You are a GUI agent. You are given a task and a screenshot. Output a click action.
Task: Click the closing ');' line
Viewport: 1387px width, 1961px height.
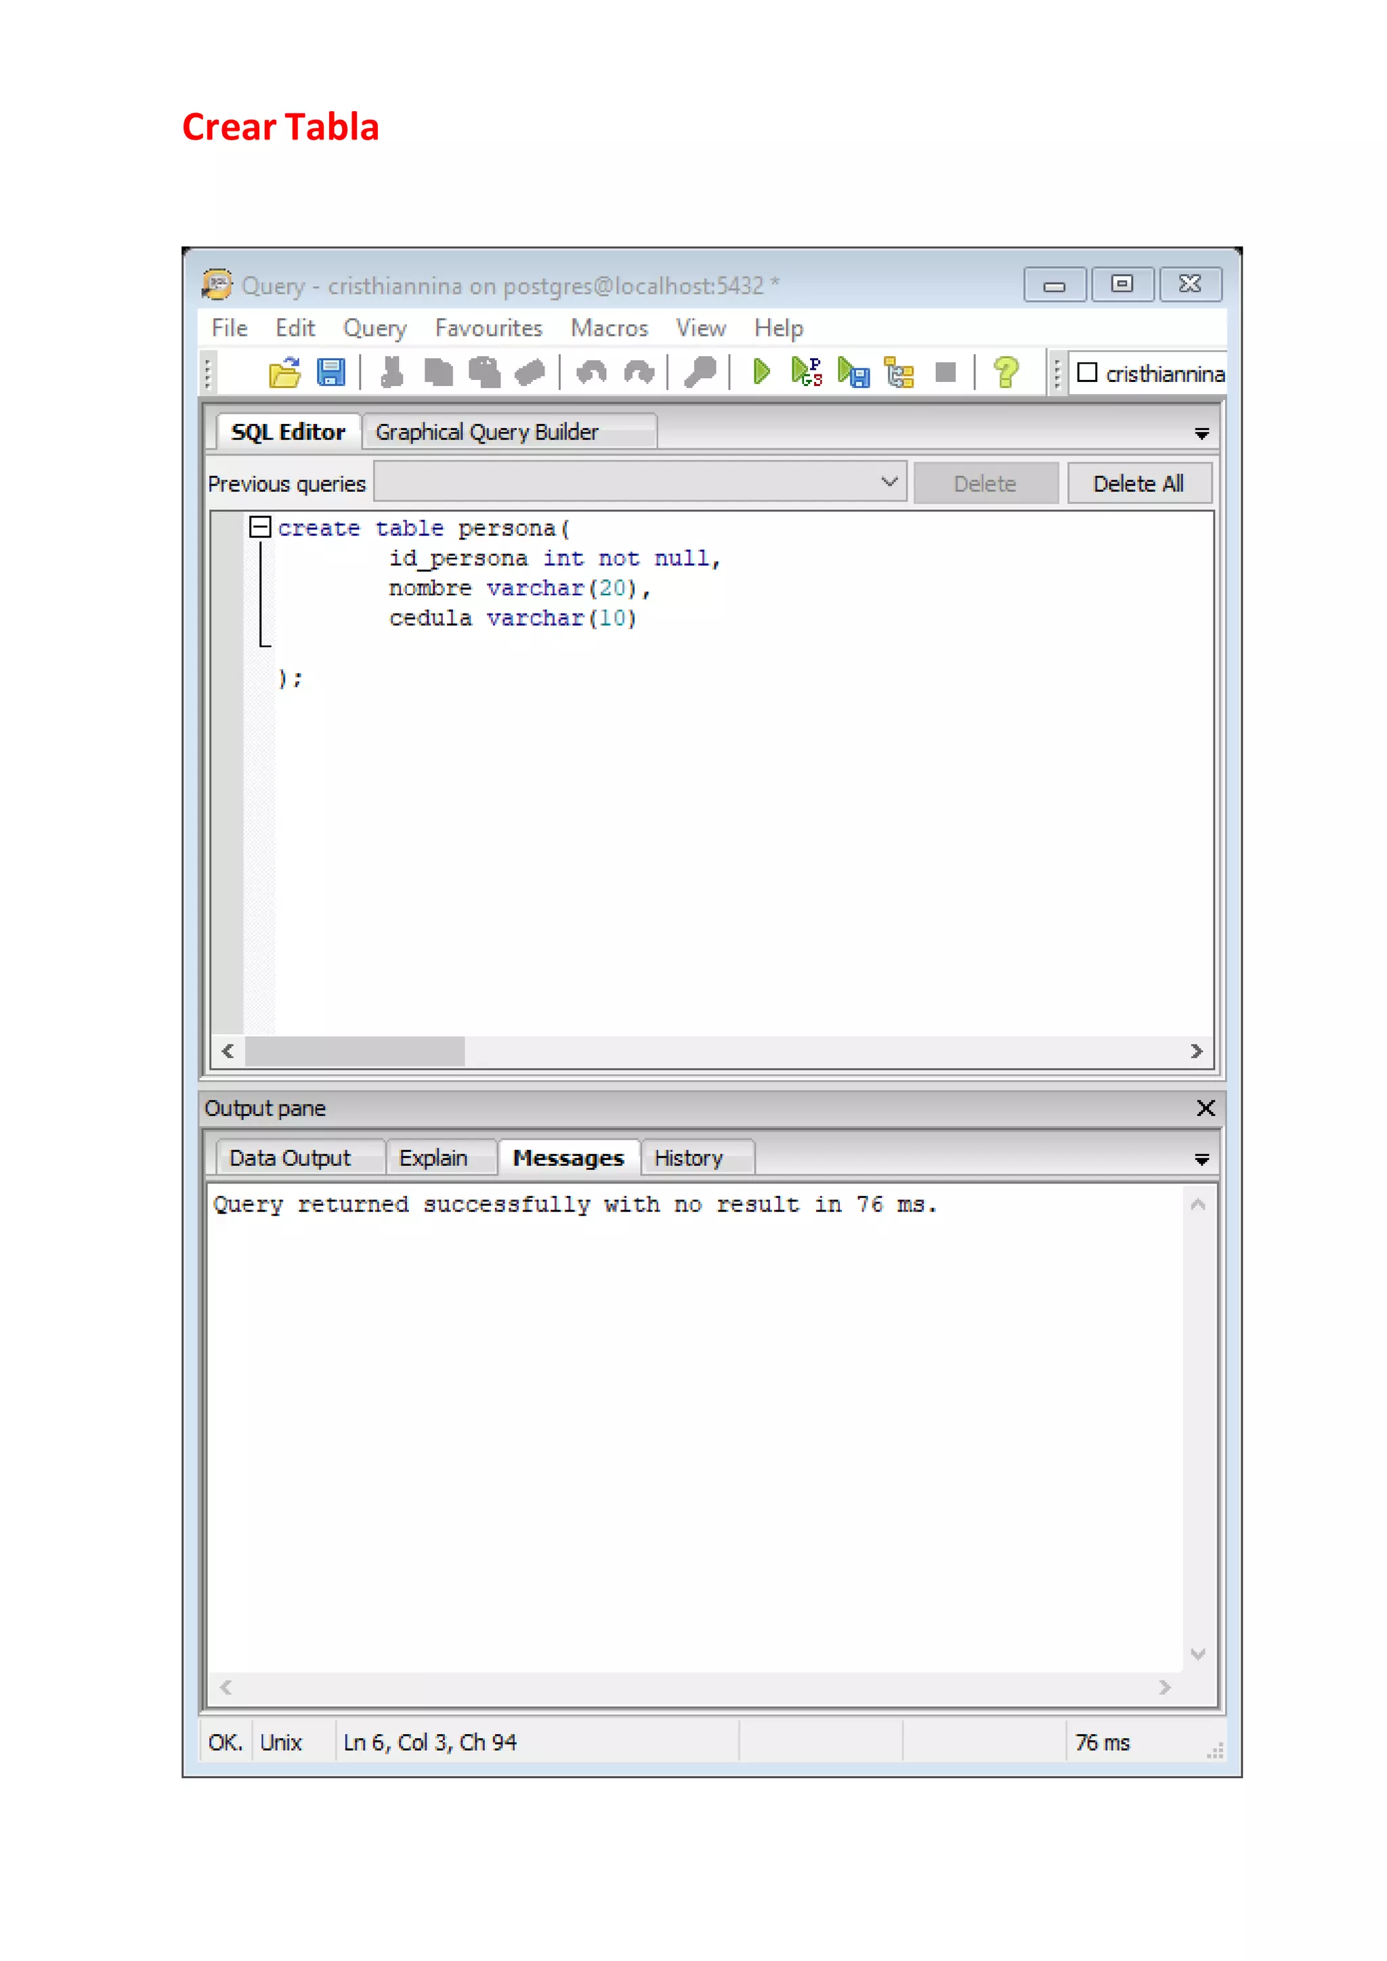[x=291, y=678]
